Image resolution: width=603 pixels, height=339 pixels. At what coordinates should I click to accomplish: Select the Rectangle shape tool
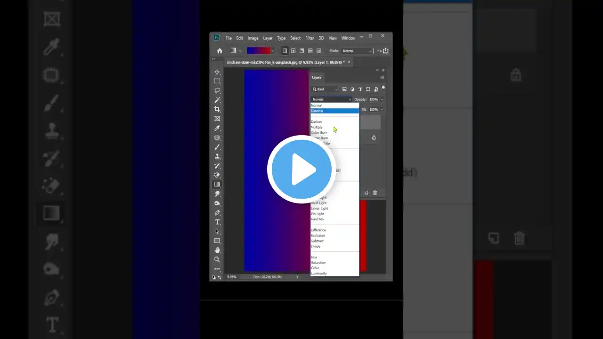tap(217, 241)
